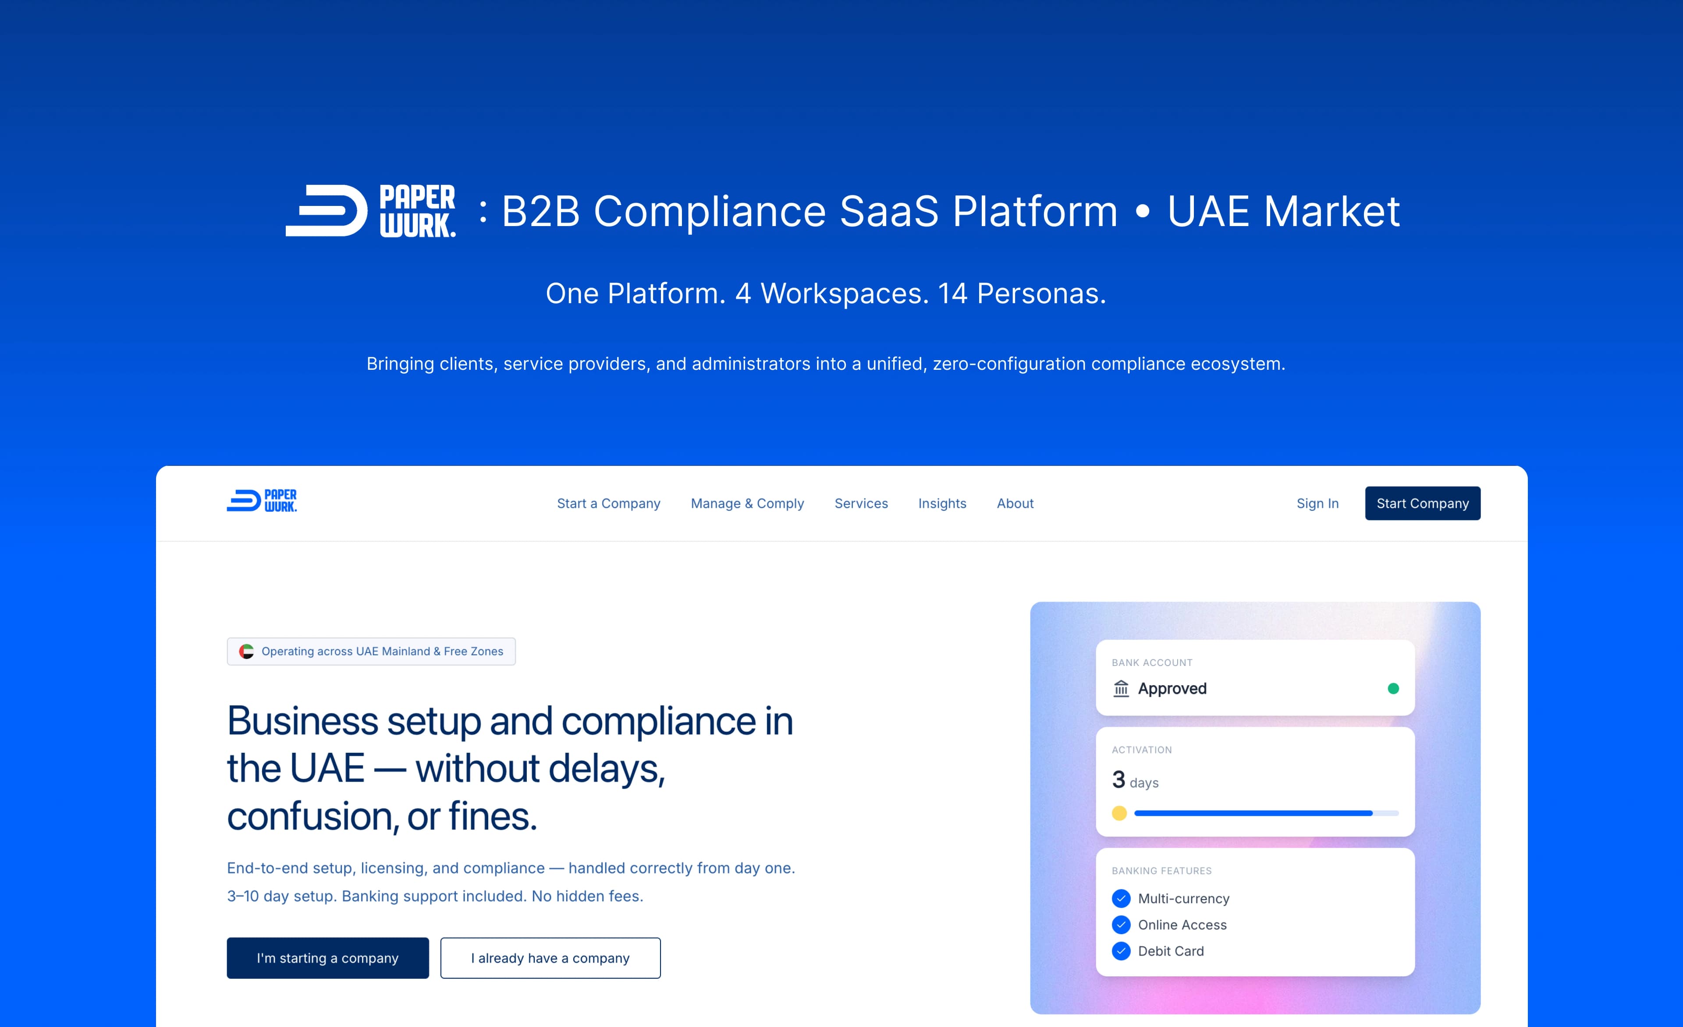The image size is (1683, 1027).
Task: Click the Multi-currency checkmark icon
Action: click(1121, 899)
